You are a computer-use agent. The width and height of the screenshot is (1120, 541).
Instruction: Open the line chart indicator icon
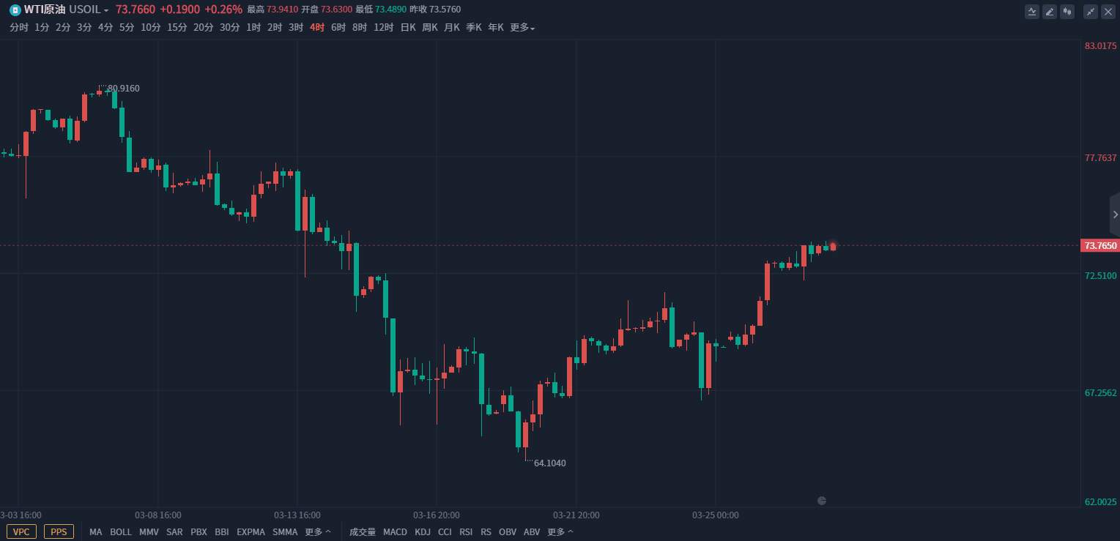[x=1032, y=11]
